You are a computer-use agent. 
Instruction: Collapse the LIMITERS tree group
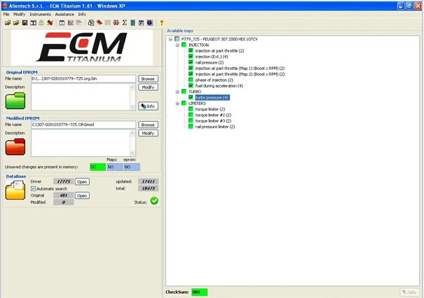click(177, 104)
